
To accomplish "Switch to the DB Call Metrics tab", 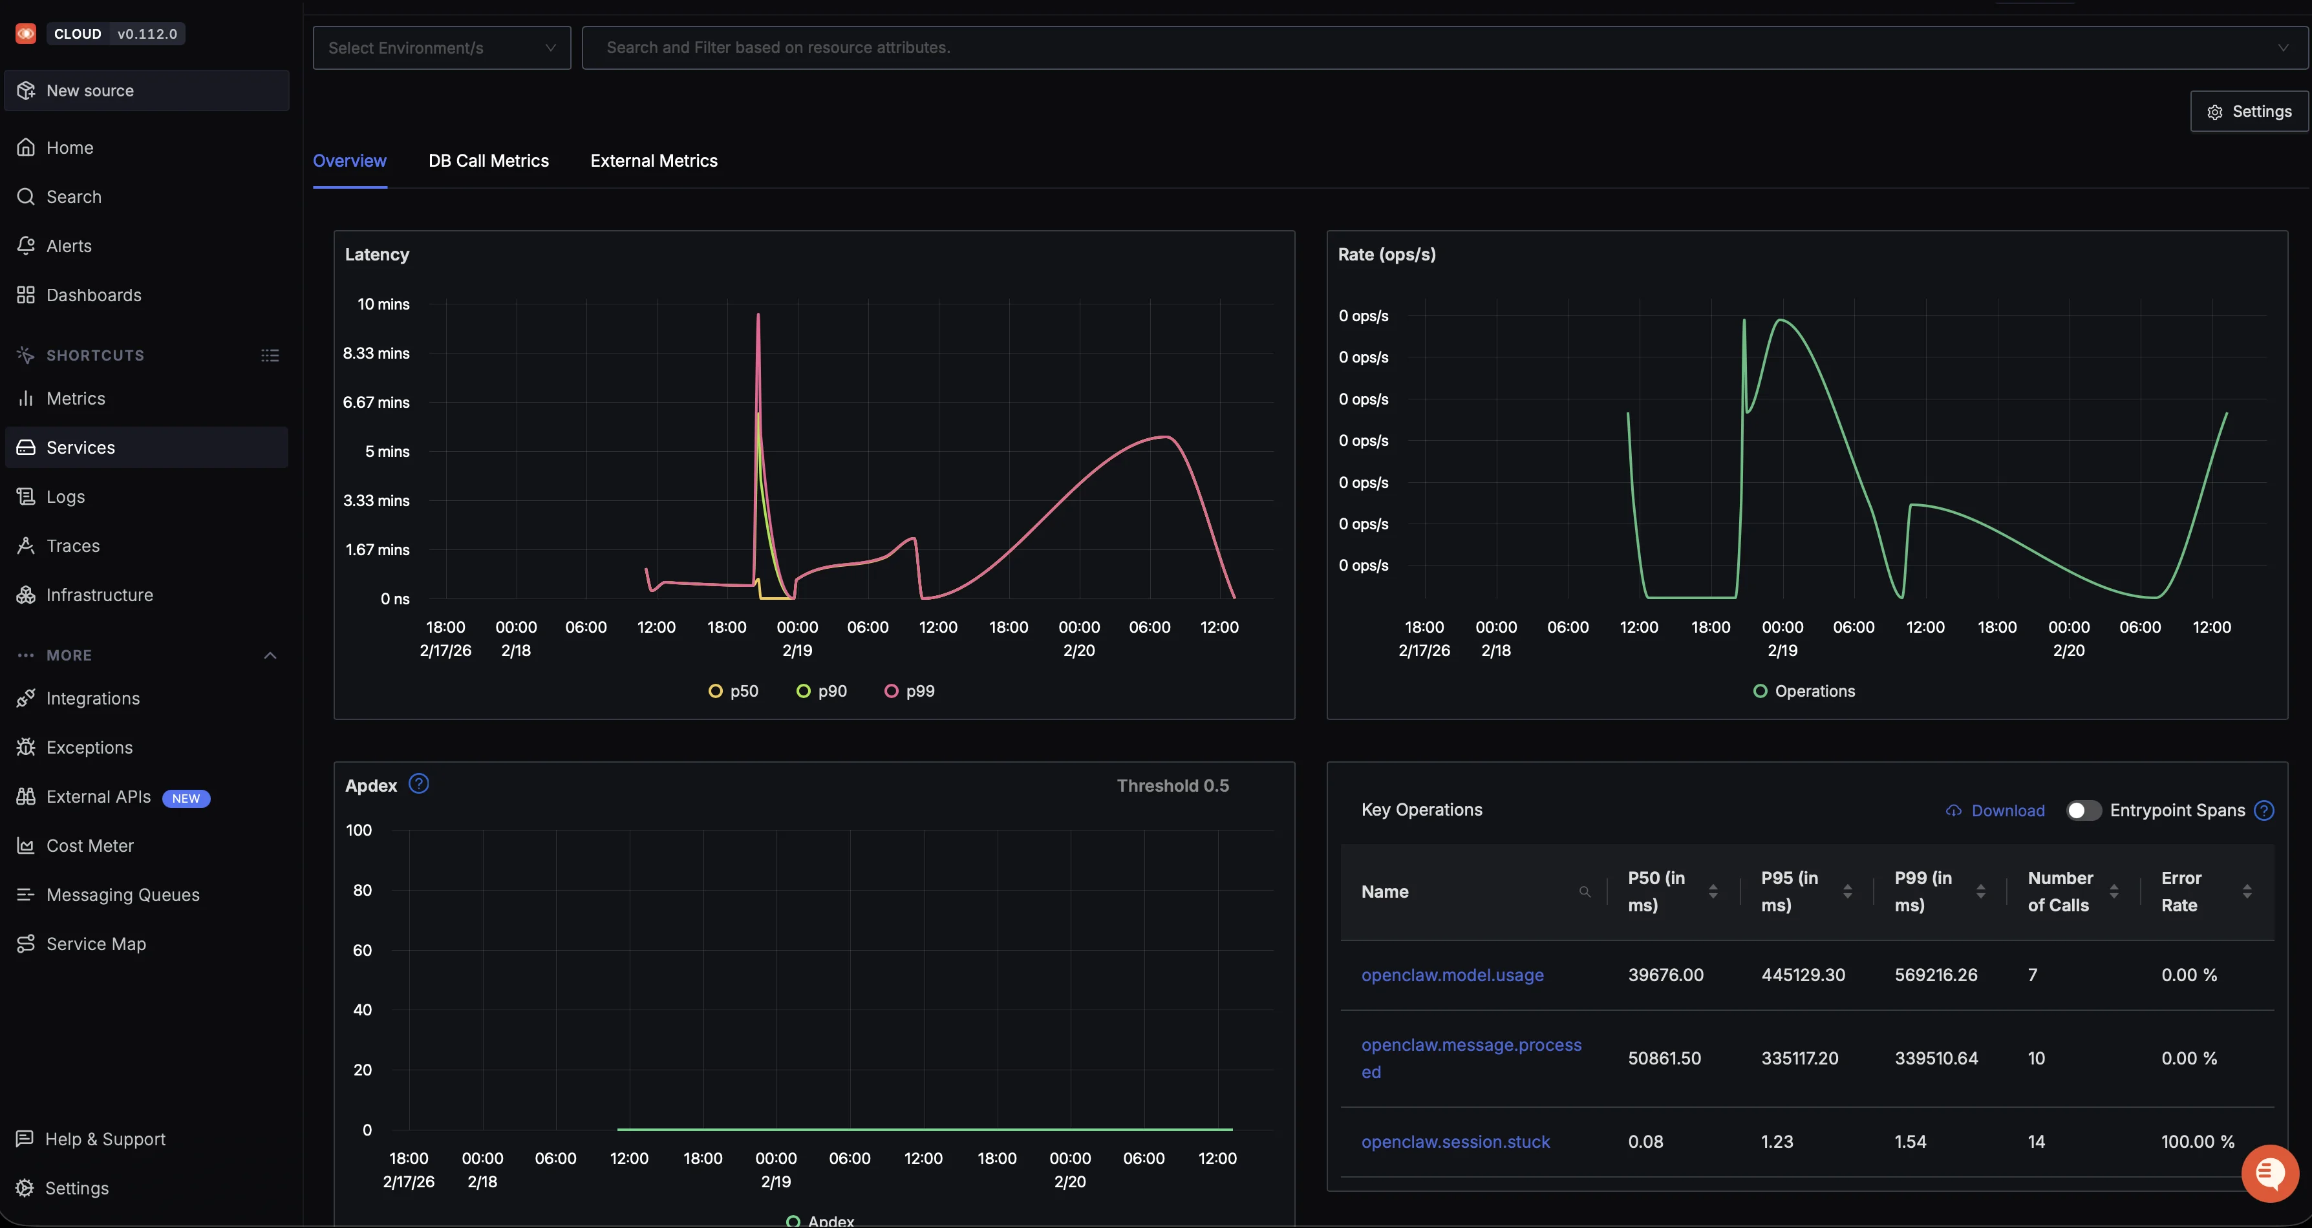I will [x=488, y=160].
